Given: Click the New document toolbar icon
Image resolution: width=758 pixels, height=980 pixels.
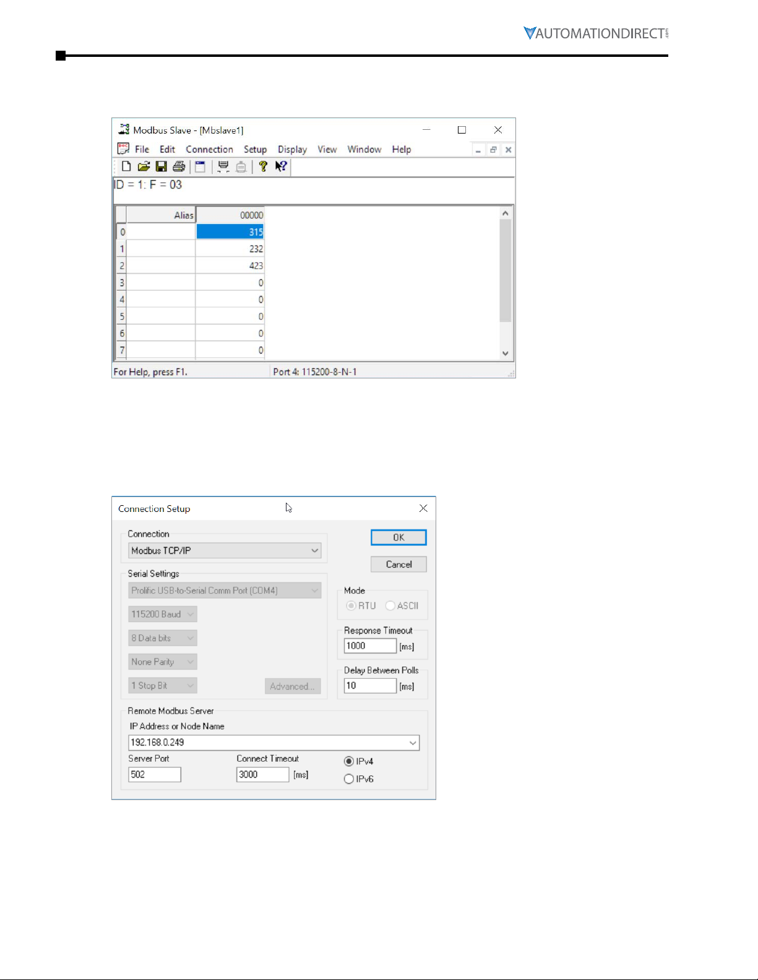Looking at the screenshot, I should click(x=126, y=166).
